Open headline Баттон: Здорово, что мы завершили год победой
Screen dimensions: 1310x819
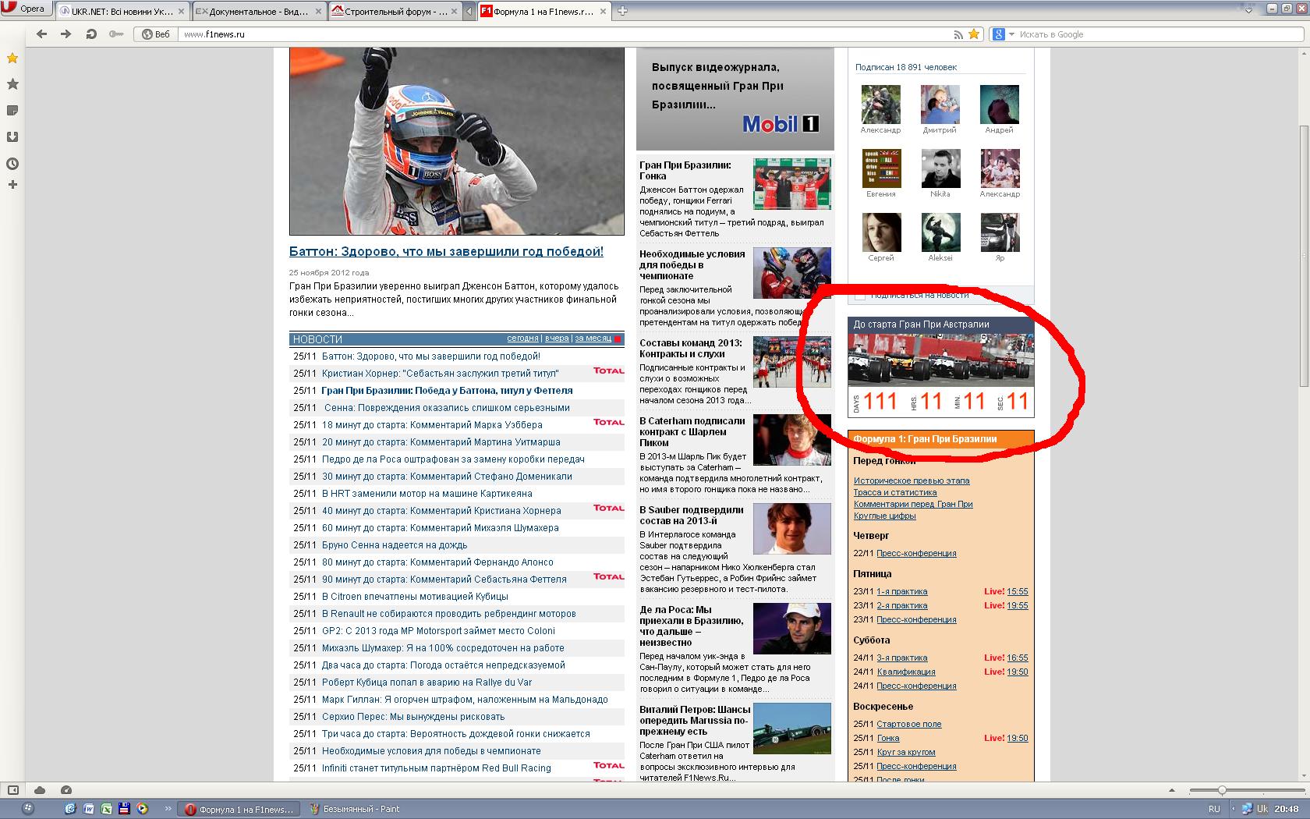coord(446,252)
